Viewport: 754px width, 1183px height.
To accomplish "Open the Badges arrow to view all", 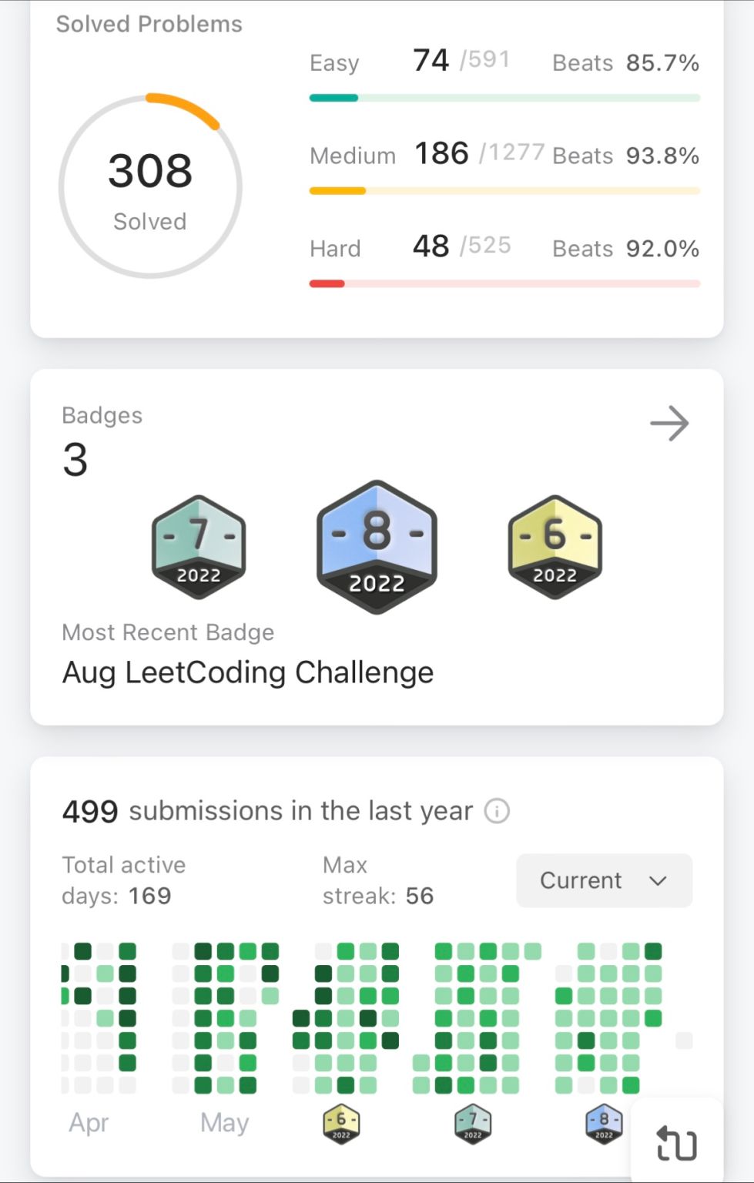I will point(669,424).
